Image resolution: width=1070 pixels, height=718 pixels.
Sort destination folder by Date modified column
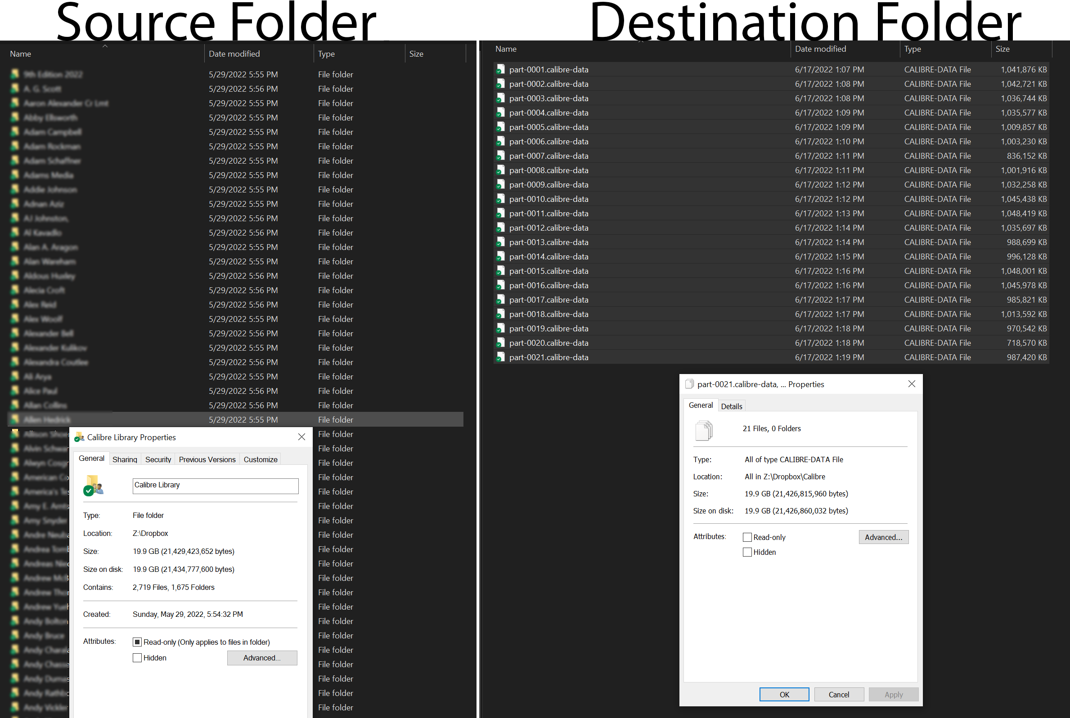[820, 49]
